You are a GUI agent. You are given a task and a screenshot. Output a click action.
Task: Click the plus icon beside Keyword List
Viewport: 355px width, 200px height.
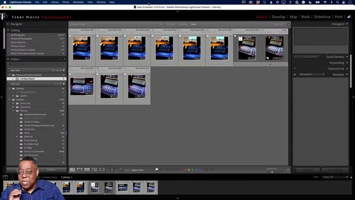coord(295,68)
